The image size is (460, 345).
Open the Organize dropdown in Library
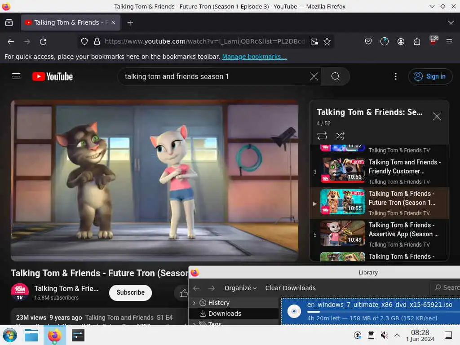coord(240,288)
